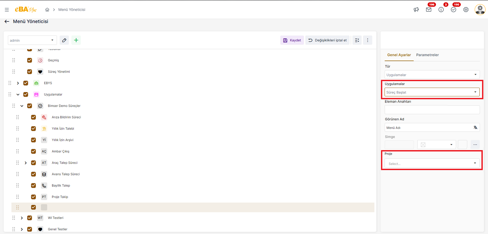Open the hamburger navigation menu

pyautogui.click(x=7, y=10)
